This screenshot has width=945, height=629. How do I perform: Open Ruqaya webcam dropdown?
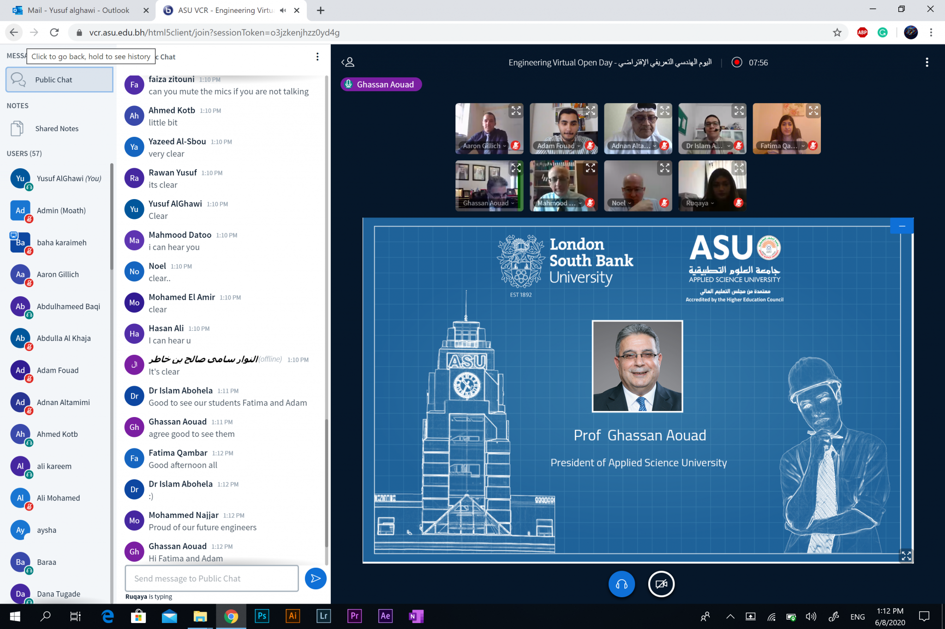[700, 203]
